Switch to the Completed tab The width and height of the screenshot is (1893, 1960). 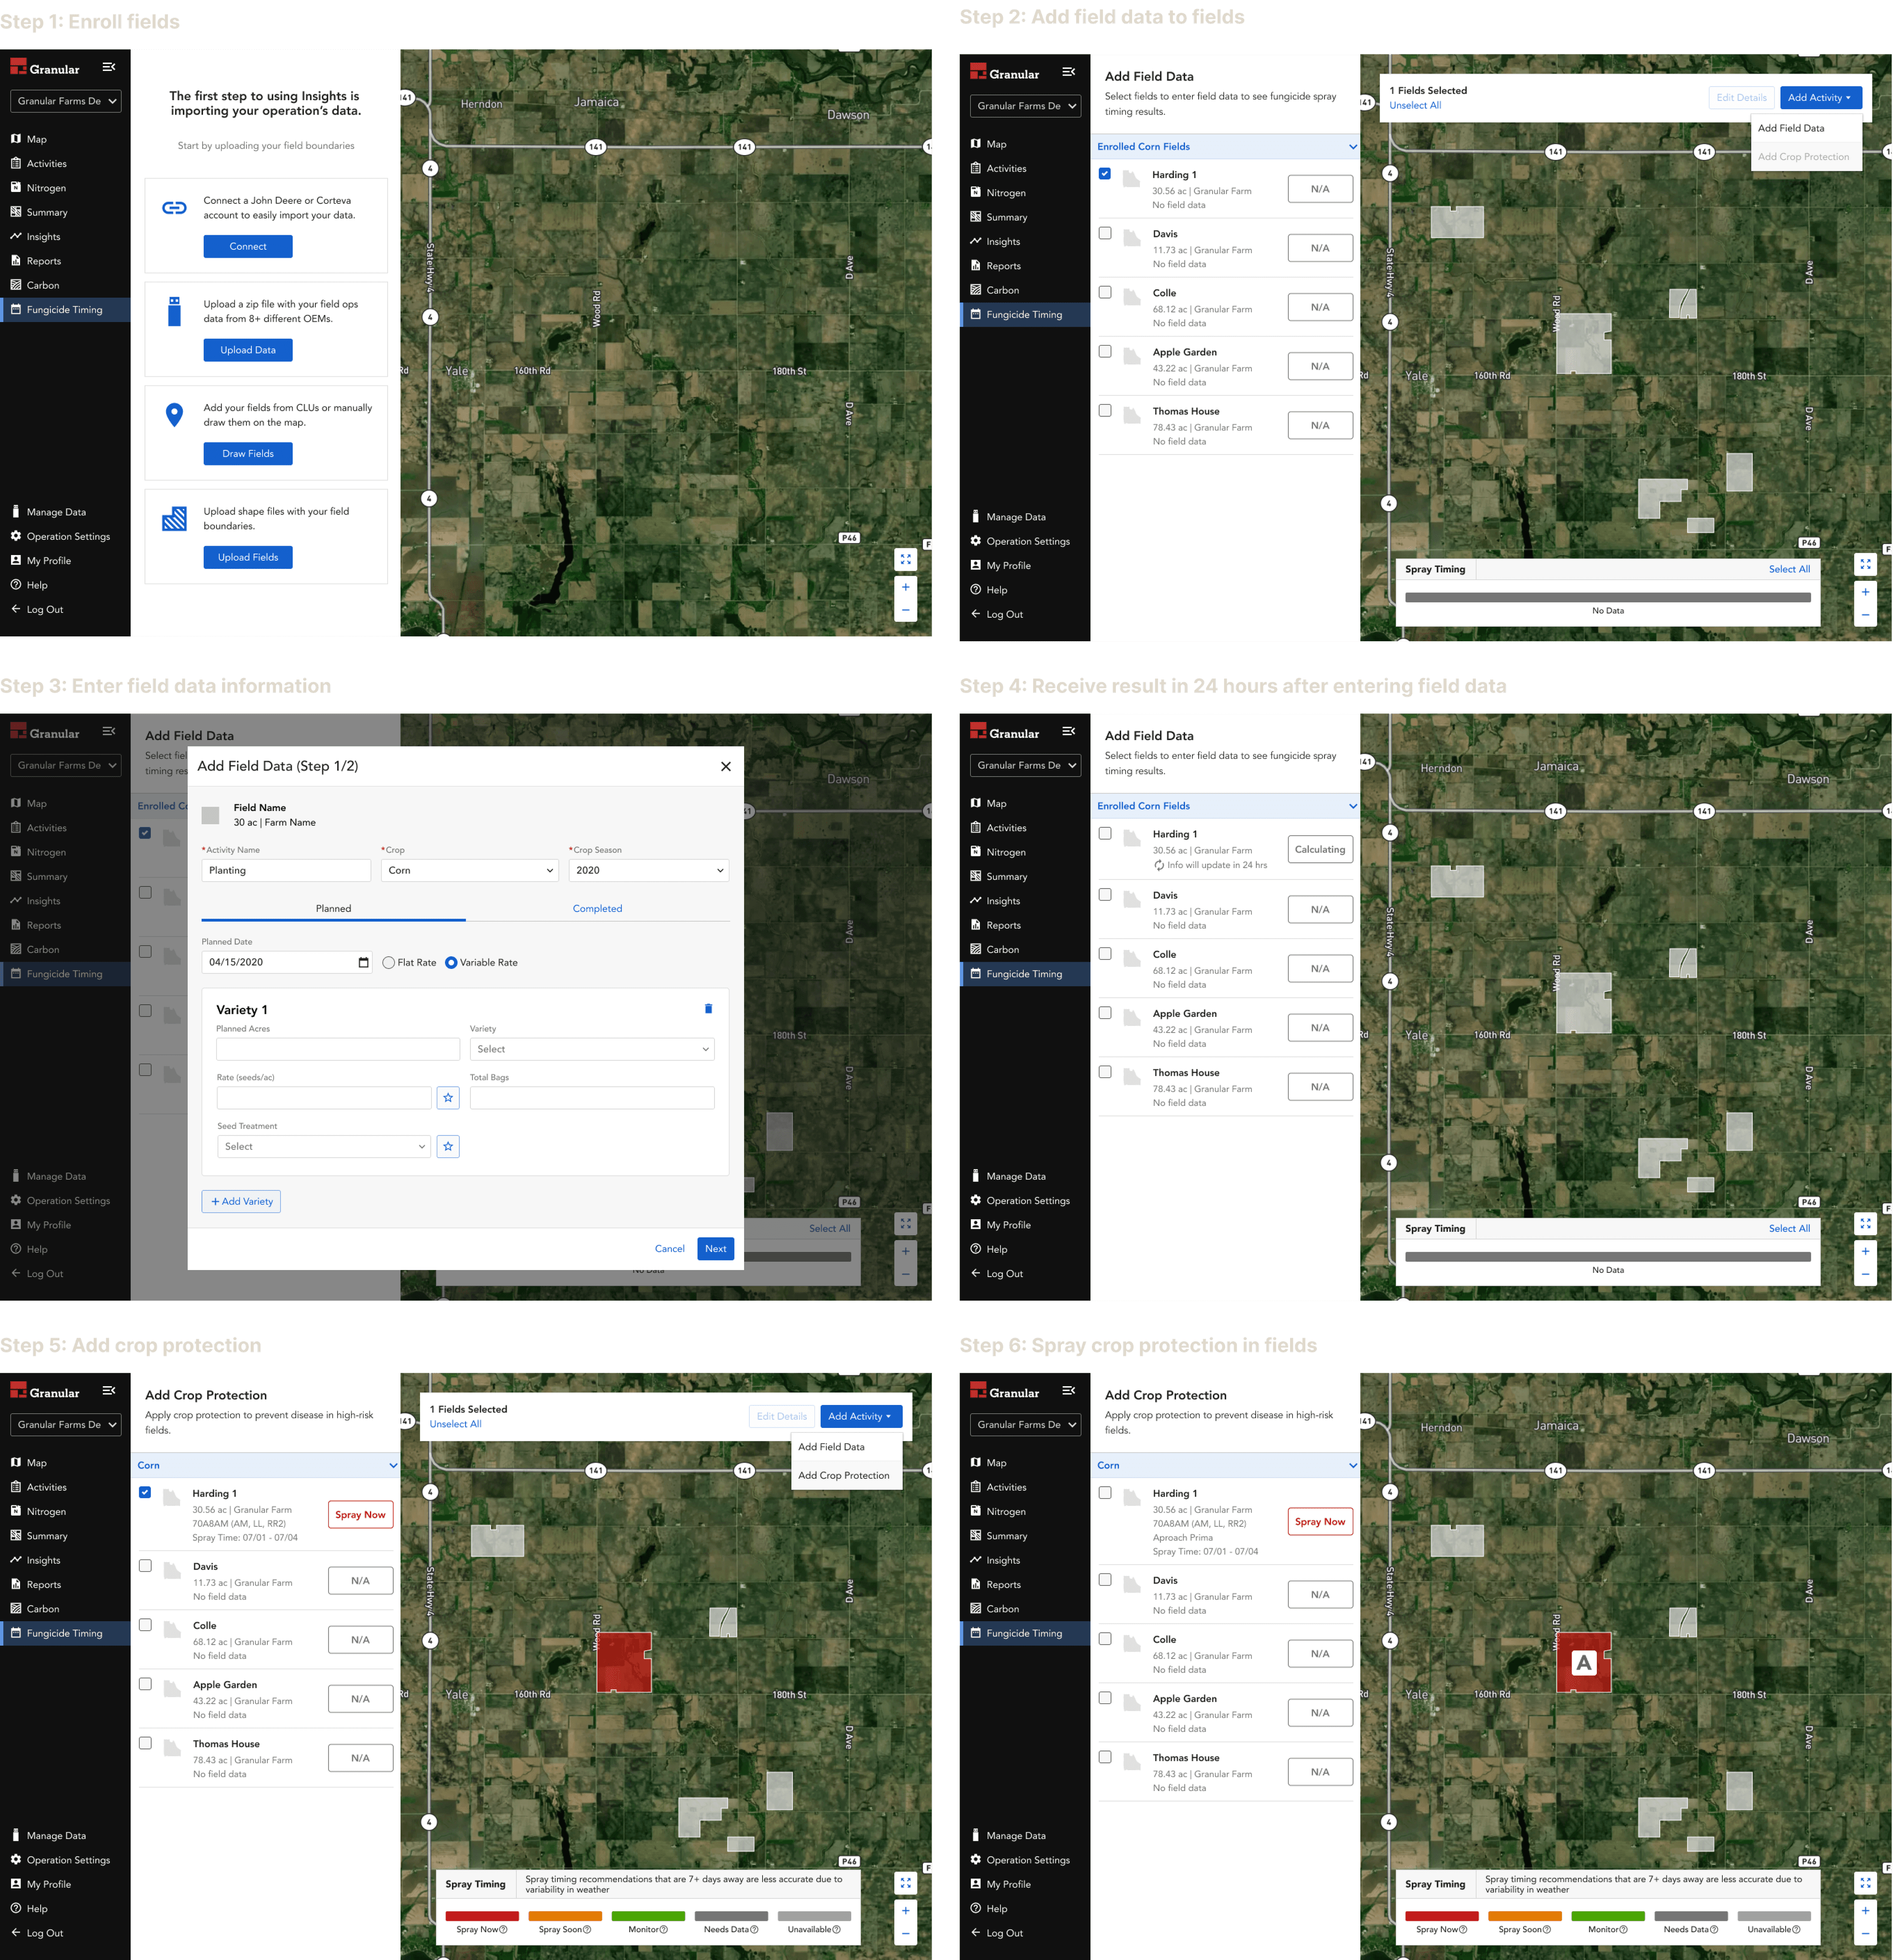coord(597,908)
